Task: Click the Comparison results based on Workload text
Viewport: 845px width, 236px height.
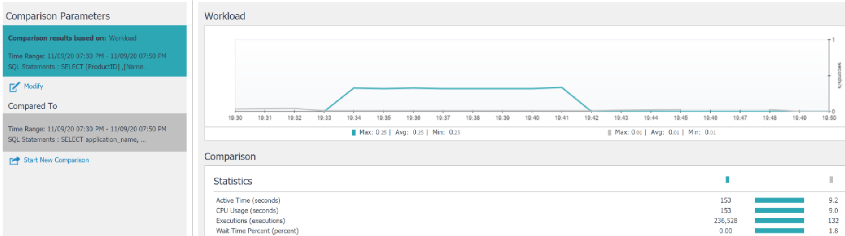Action: click(72, 38)
